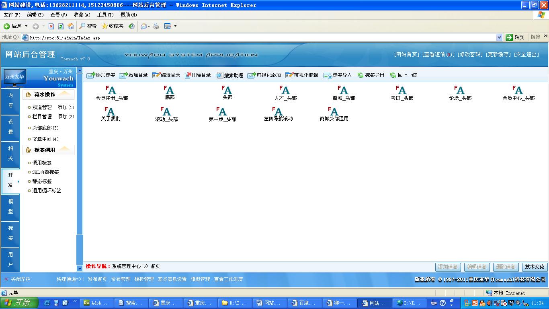Open the 底部 tag folder icon
Image resolution: width=549 pixels, height=309 pixels.
(169, 90)
